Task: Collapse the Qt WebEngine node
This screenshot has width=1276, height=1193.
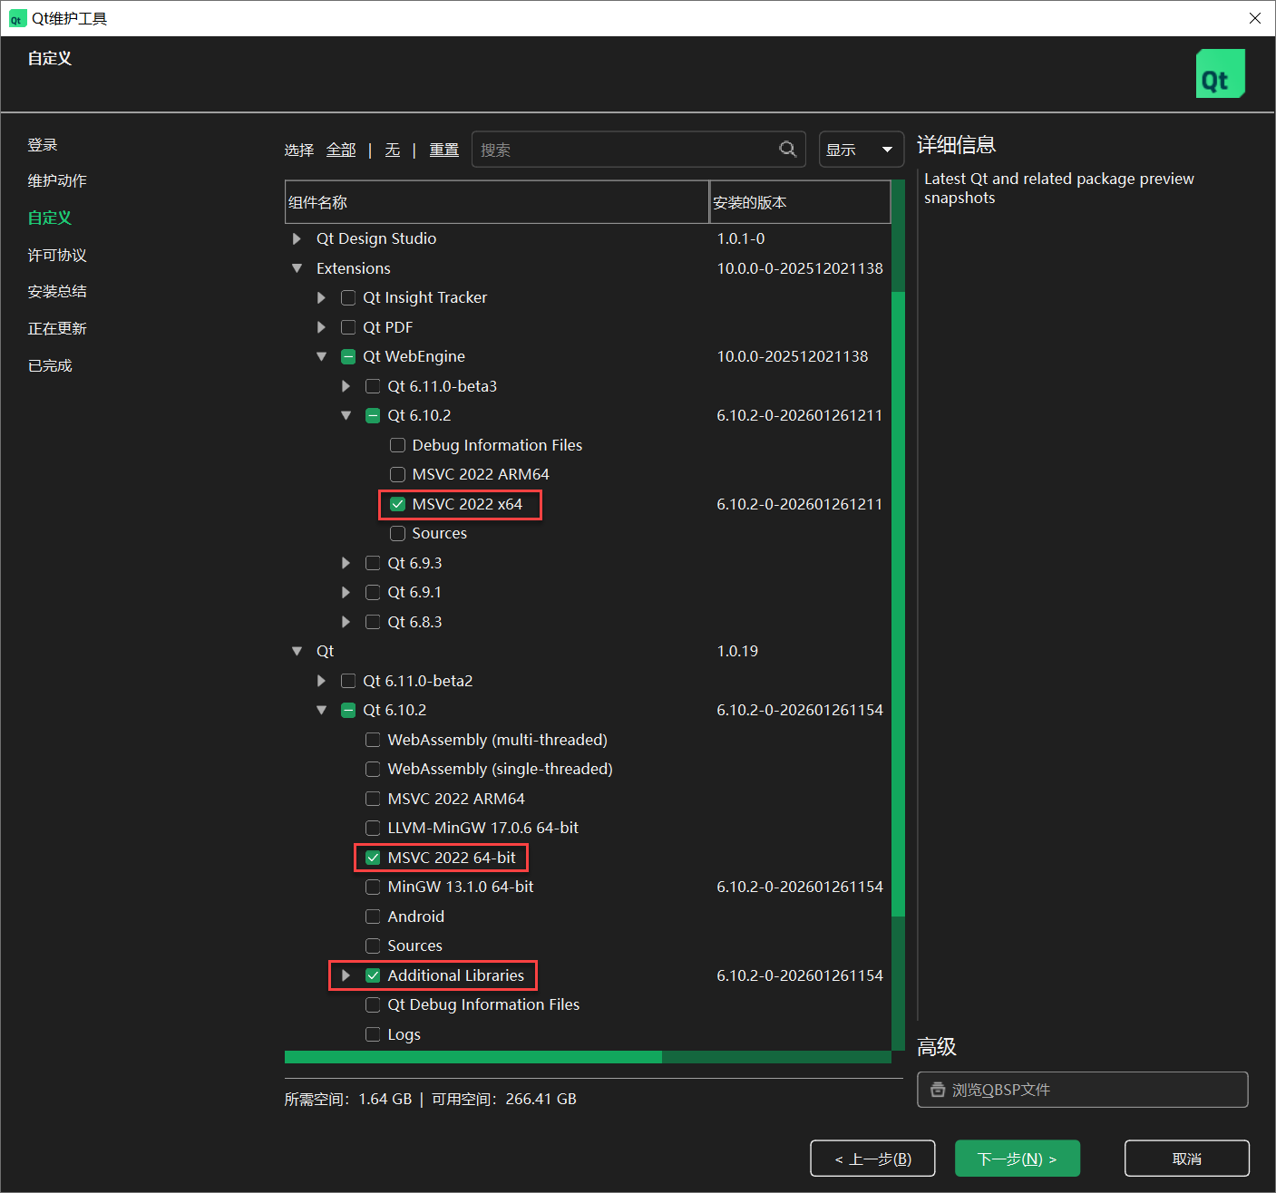Action: pyautogui.click(x=321, y=356)
